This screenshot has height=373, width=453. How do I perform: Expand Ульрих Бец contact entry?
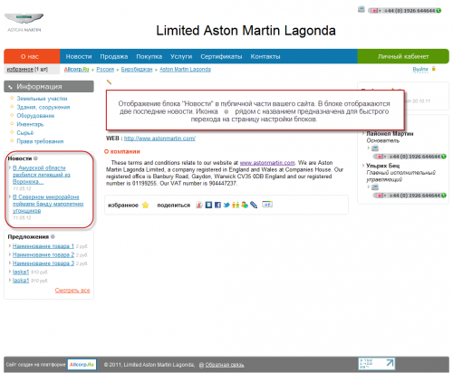coord(363,166)
